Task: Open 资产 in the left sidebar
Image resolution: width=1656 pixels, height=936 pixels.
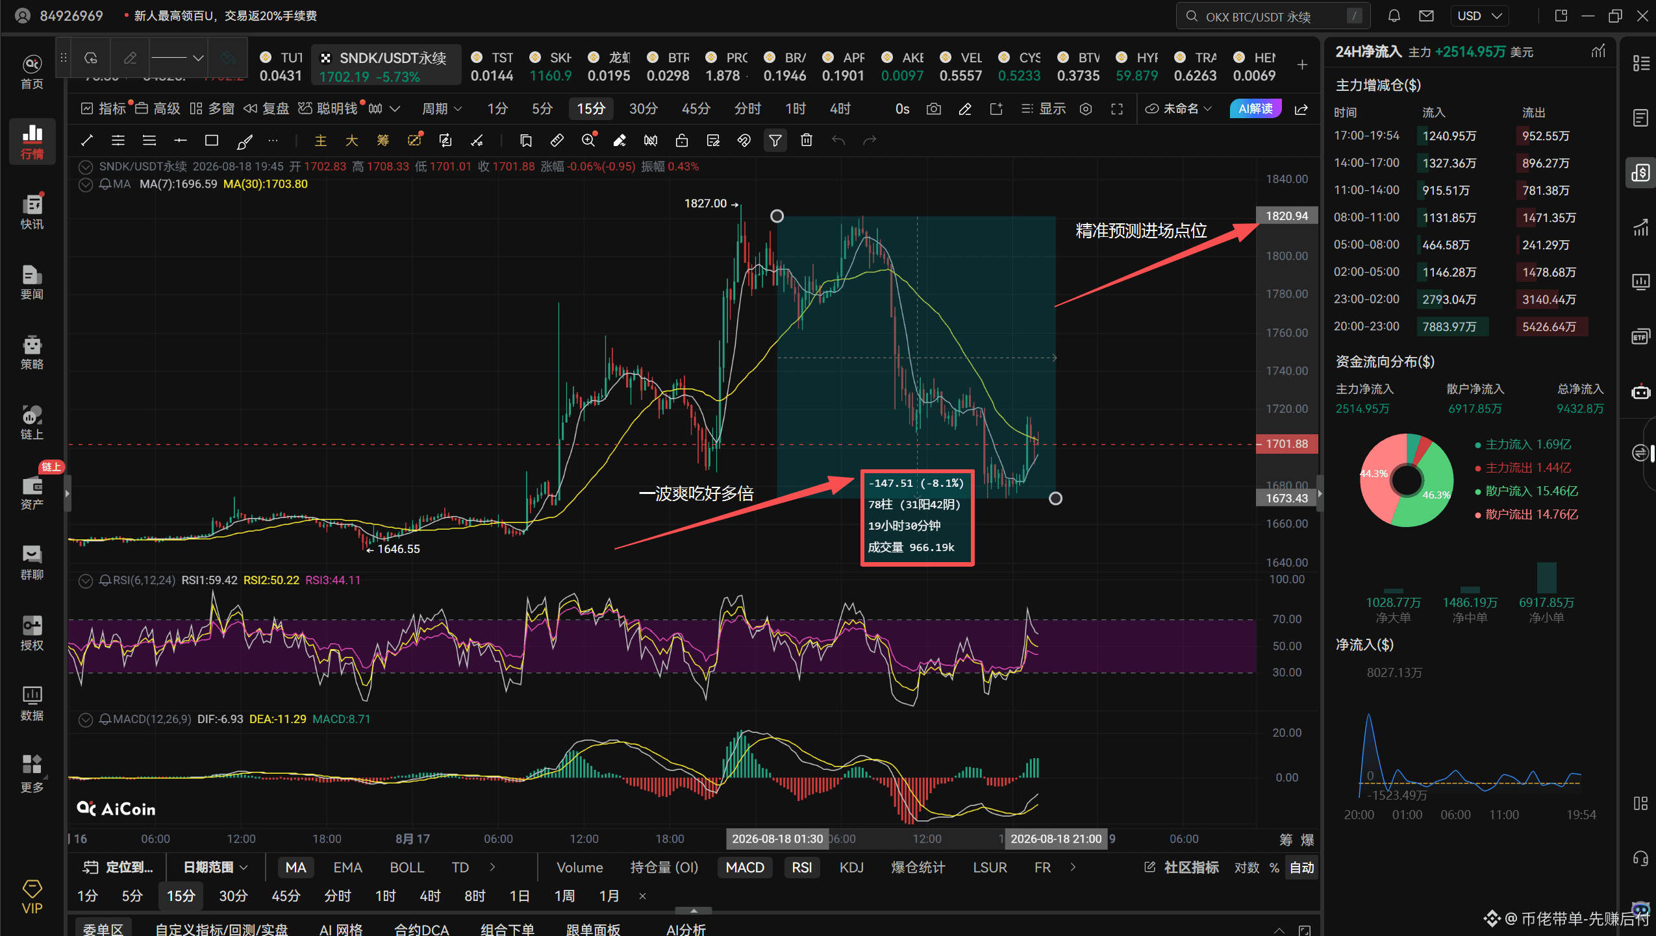Action: (x=32, y=492)
